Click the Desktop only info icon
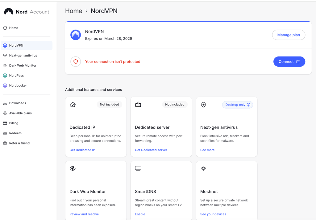 pyautogui.click(x=248, y=105)
